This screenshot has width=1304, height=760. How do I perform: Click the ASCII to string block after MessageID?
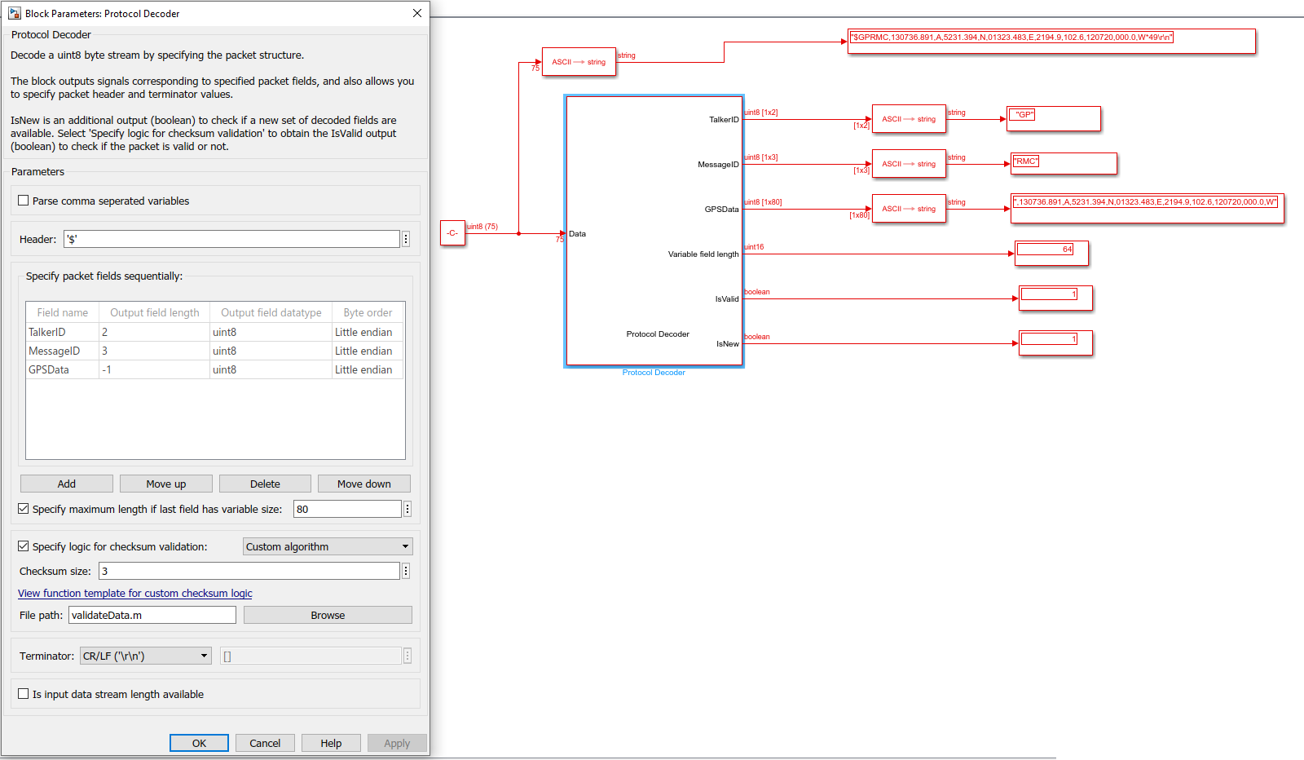pyautogui.click(x=908, y=163)
